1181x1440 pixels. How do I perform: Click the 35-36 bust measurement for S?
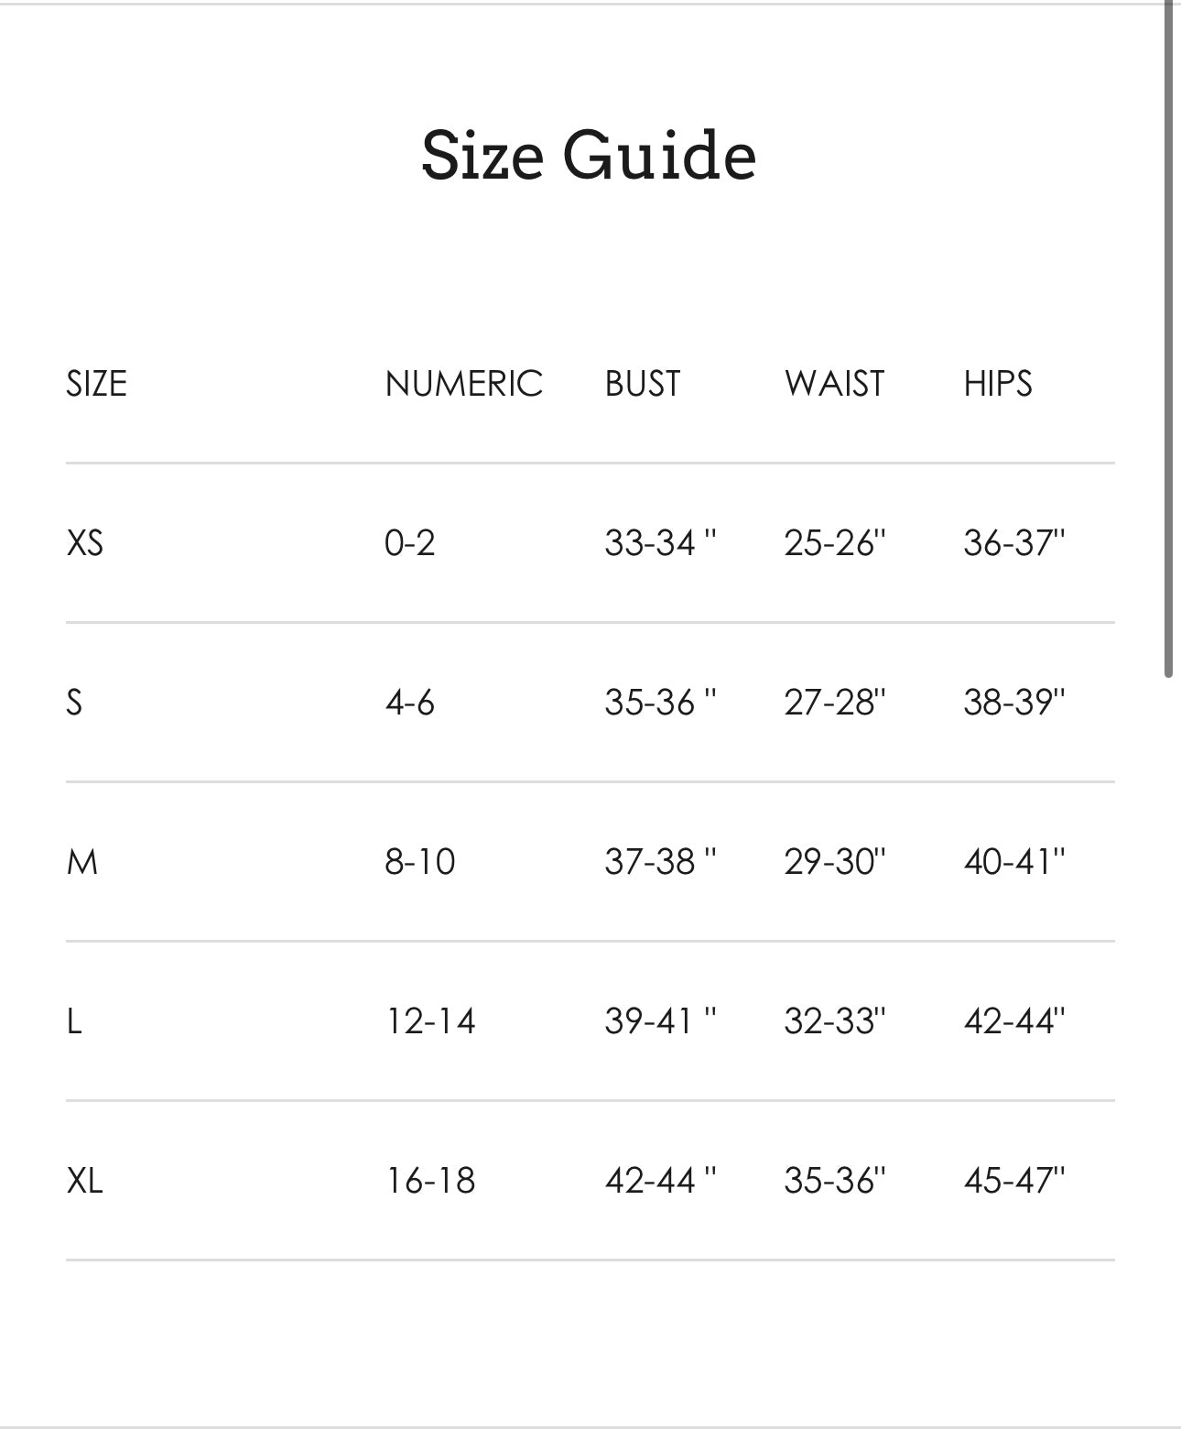(660, 702)
